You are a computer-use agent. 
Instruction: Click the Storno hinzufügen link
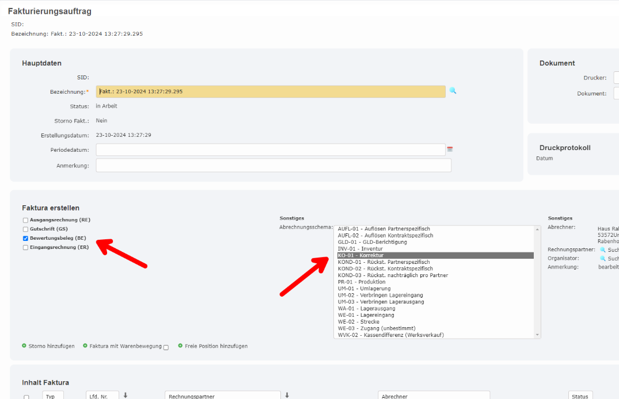(x=52, y=346)
